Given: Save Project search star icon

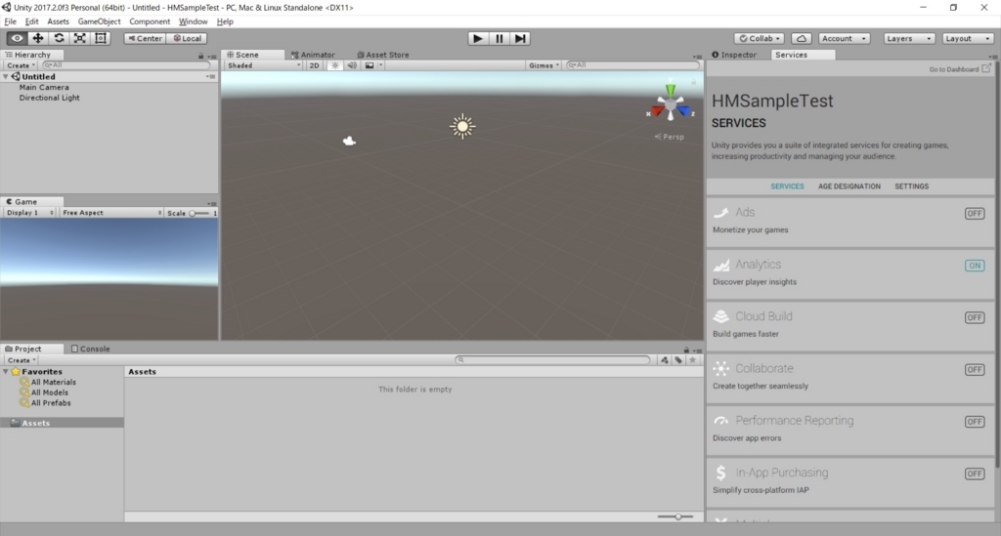Looking at the screenshot, I should point(693,360).
